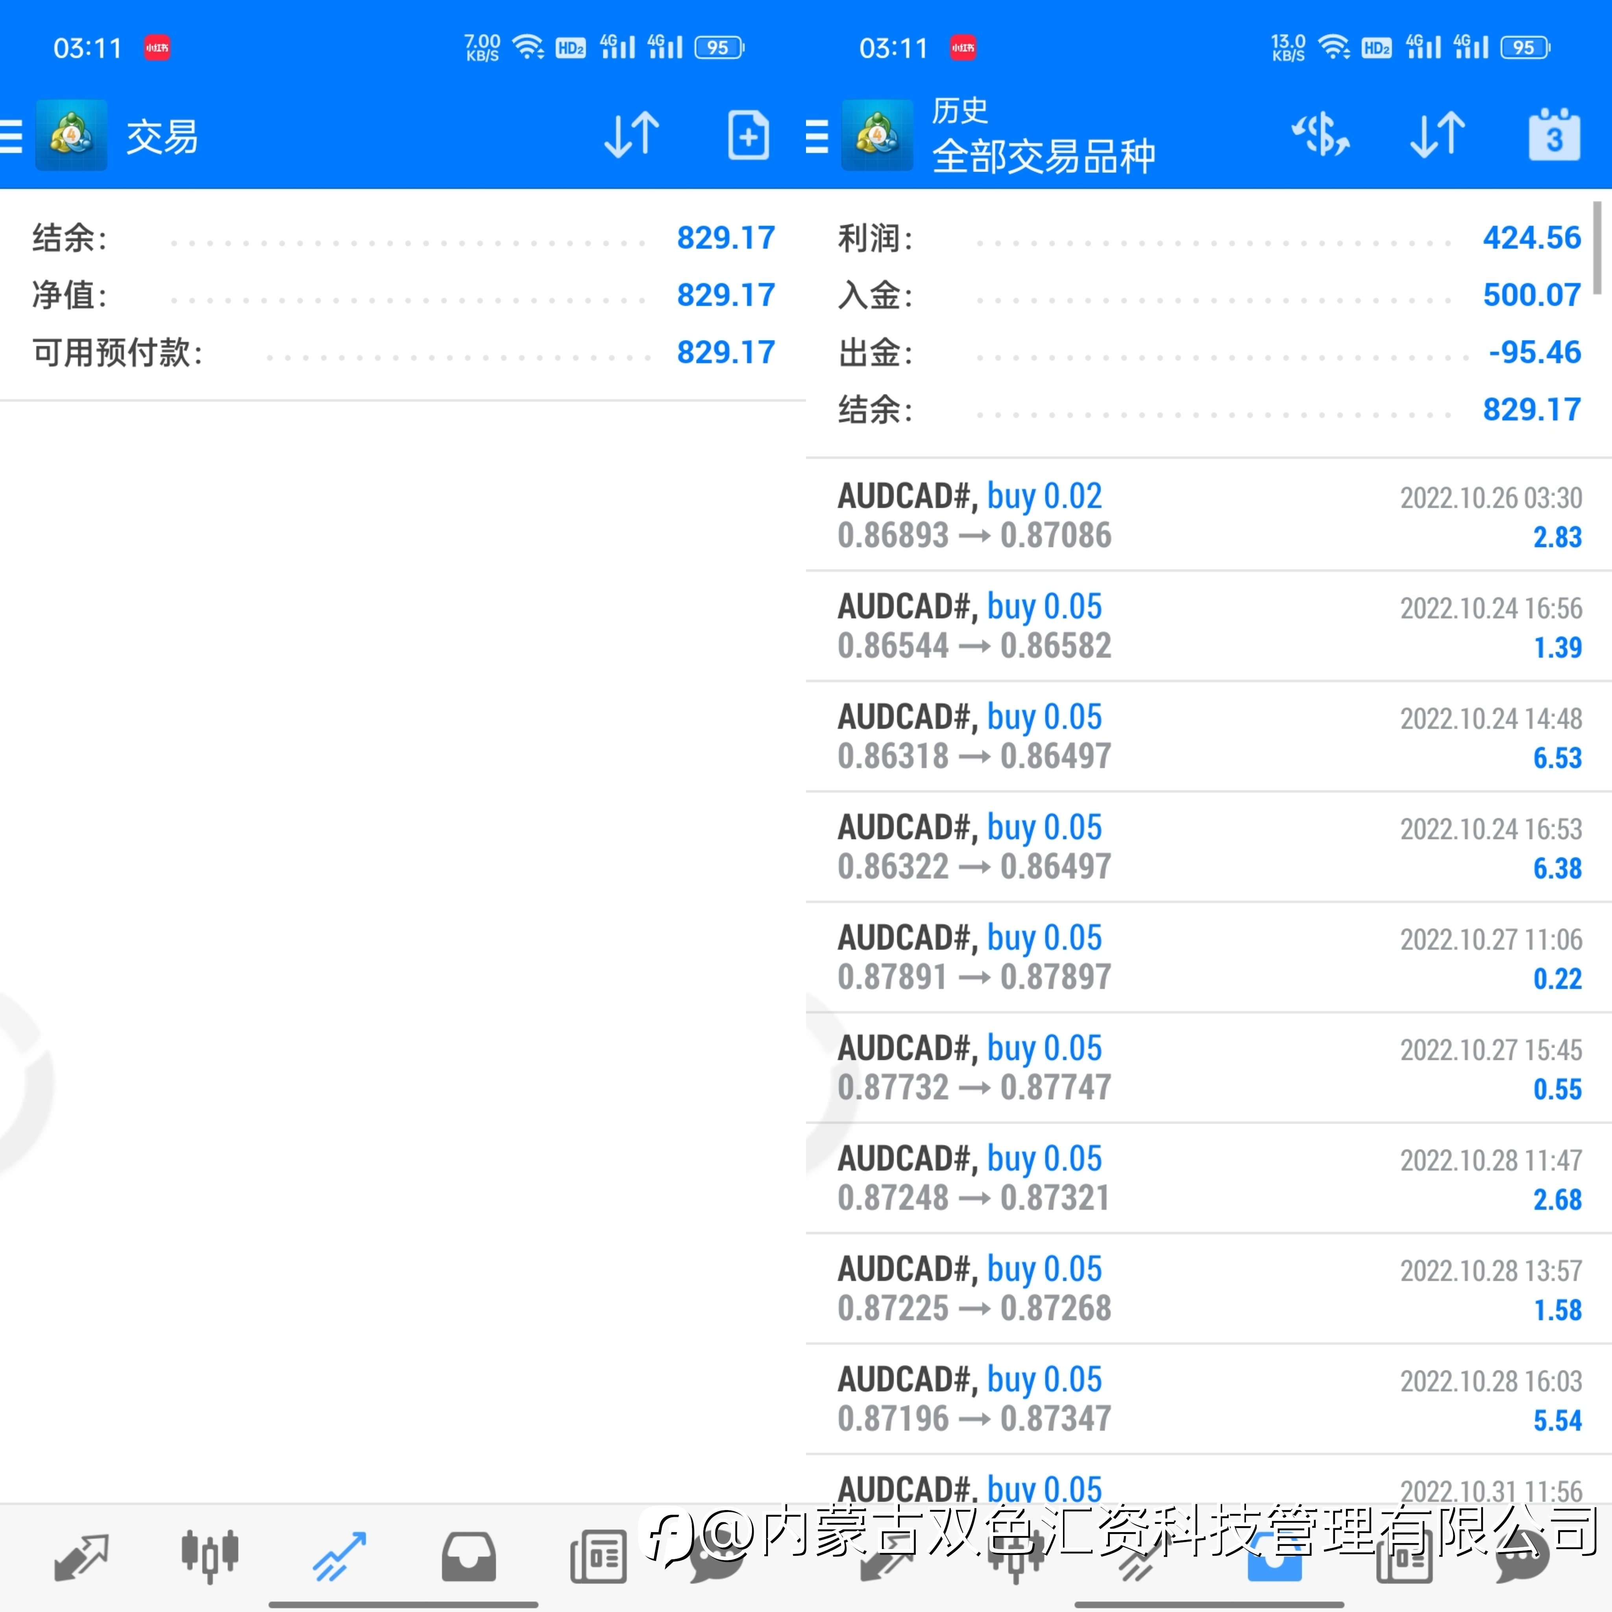Select 入金 500.07 summary row

point(1209,296)
